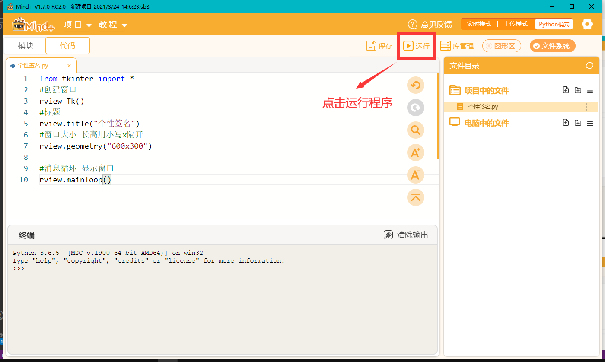Increase editor font size (A+)
605x362 pixels.
pyautogui.click(x=416, y=152)
